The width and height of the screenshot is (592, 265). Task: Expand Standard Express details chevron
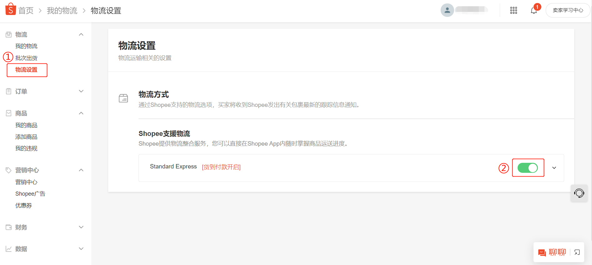[x=554, y=168]
